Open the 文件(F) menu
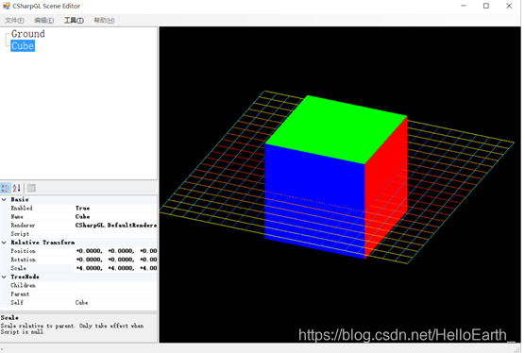This screenshot has height=353, width=525. (x=14, y=21)
